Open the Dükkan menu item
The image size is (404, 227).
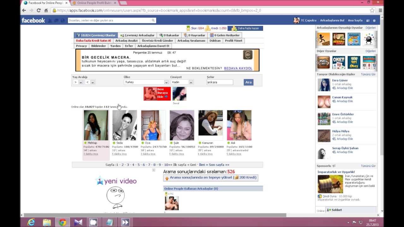(x=215, y=41)
